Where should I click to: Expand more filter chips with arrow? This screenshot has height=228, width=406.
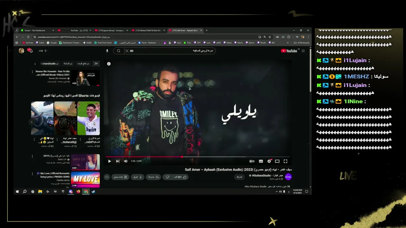tap(35, 64)
